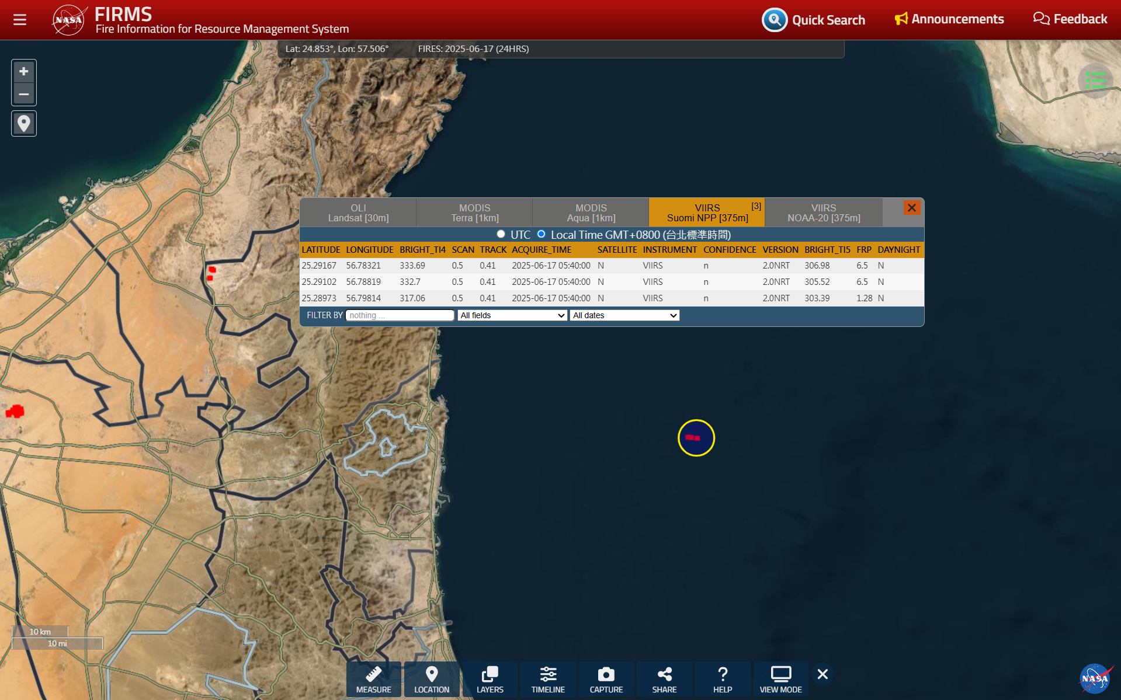Zoom in on the map
The height and width of the screenshot is (700, 1121).
24,72
